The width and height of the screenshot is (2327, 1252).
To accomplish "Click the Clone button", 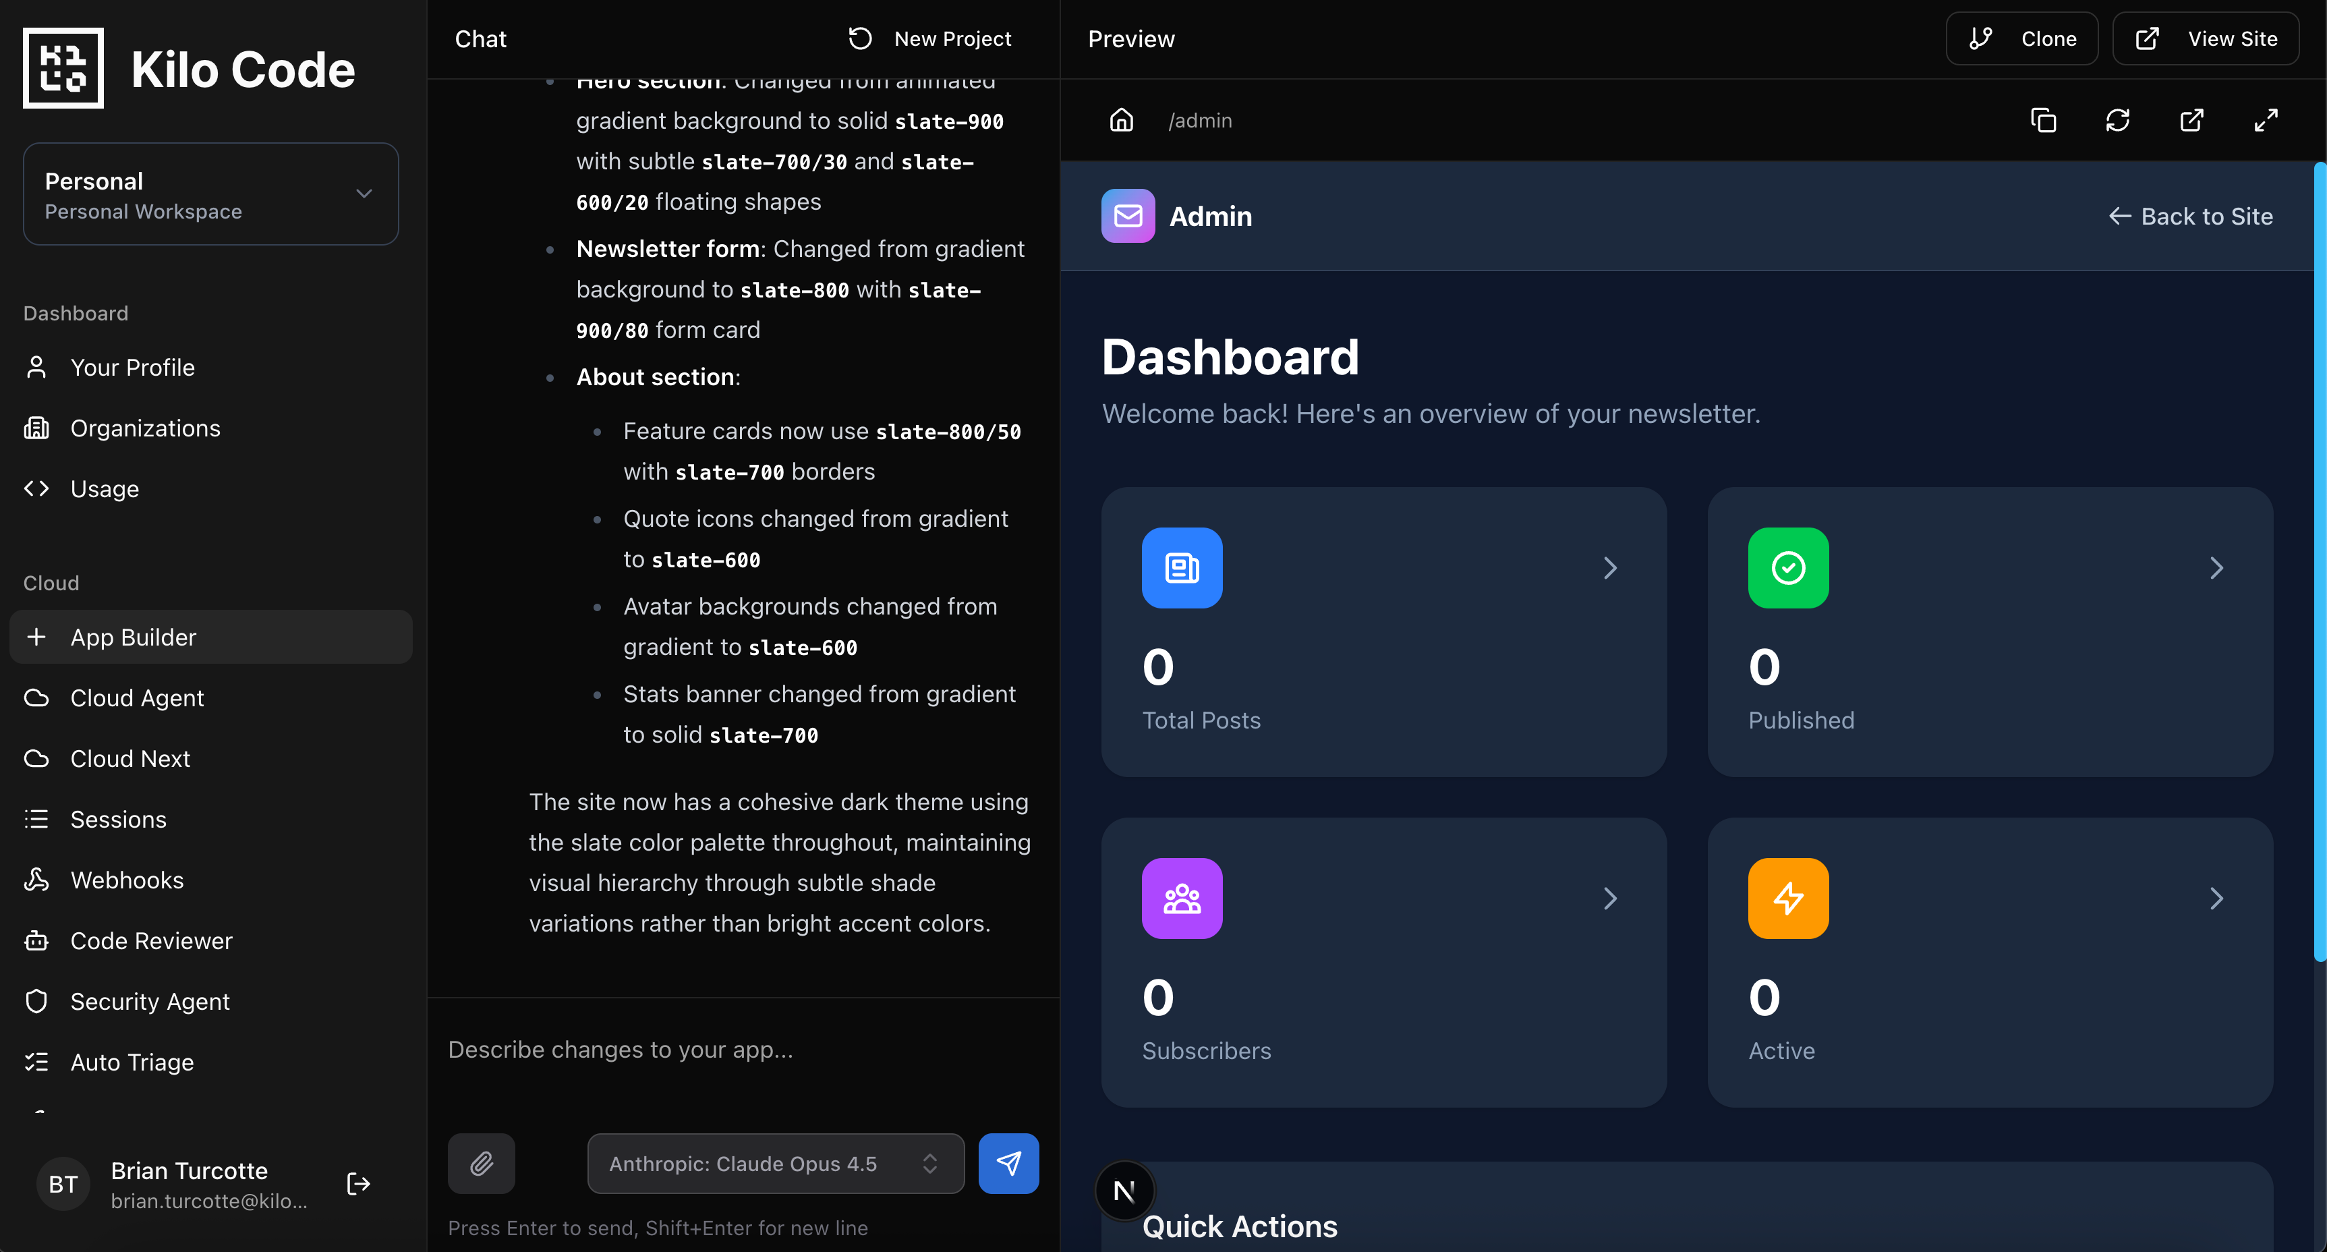I will 2021,39.
